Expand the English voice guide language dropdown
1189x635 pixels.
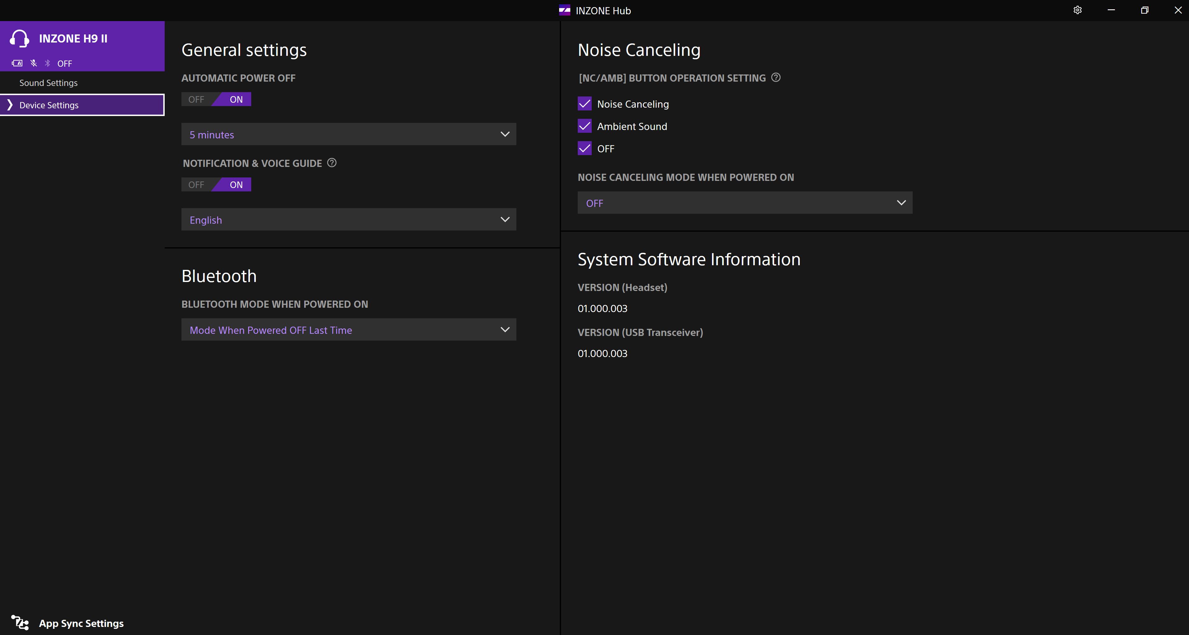coord(349,220)
